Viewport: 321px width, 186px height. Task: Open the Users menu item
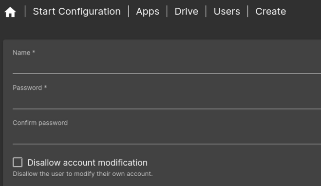point(227,12)
